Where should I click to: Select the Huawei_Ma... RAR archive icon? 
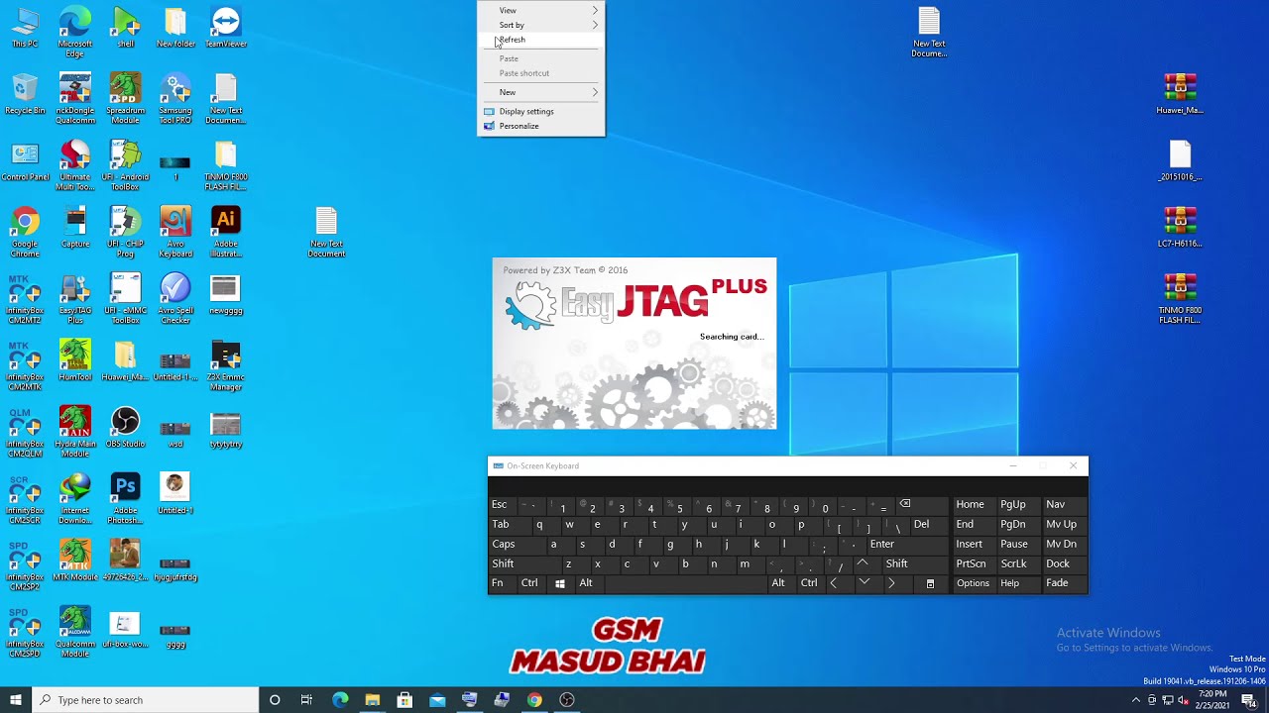tap(1180, 93)
